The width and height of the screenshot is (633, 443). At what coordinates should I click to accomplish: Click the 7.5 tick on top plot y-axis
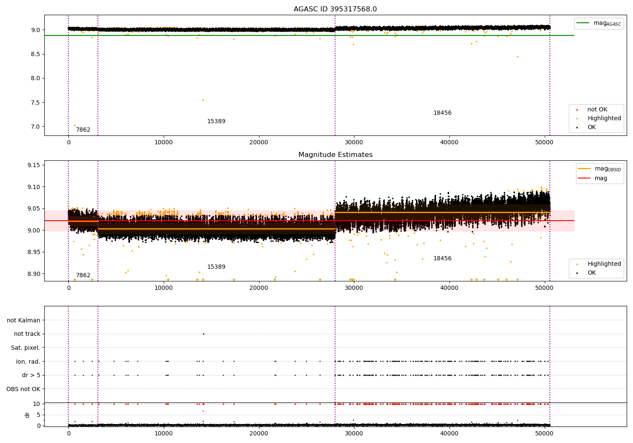[x=35, y=103]
